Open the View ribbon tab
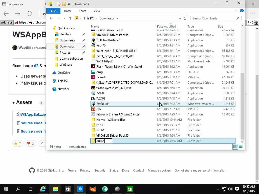 click(x=97, y=11)
